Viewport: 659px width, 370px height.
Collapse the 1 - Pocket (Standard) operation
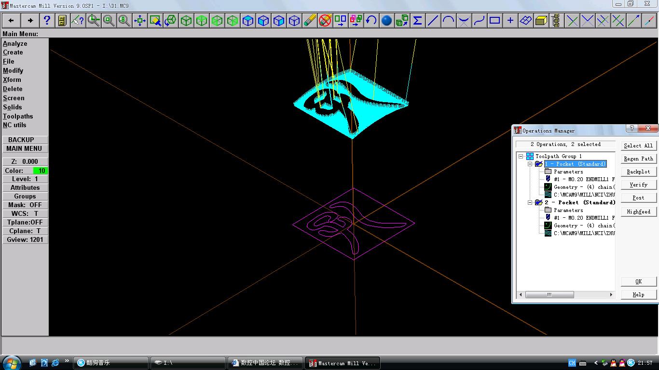pyautogui.click(x=530, y=164)
